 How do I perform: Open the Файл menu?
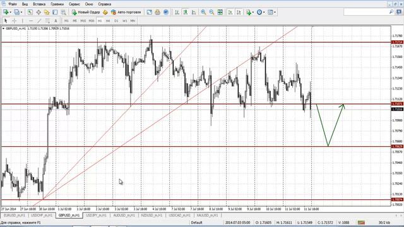pyautogui.click(x=13, y=4)
